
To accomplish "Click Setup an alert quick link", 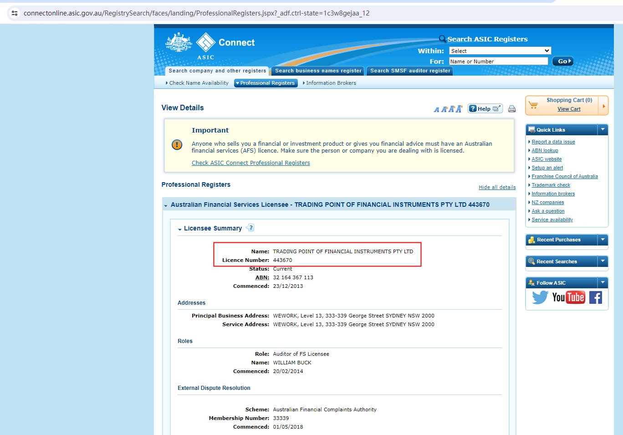I will (547, 168).
